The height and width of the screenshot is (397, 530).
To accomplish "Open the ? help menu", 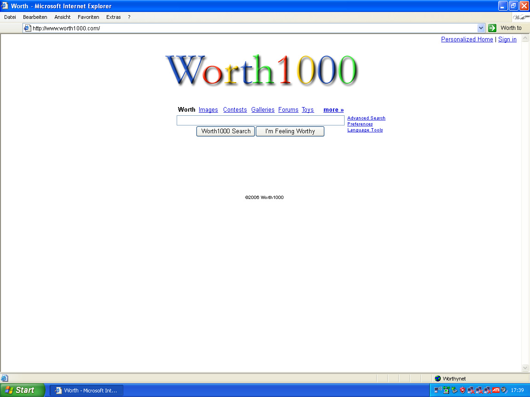I will point(129,17).
